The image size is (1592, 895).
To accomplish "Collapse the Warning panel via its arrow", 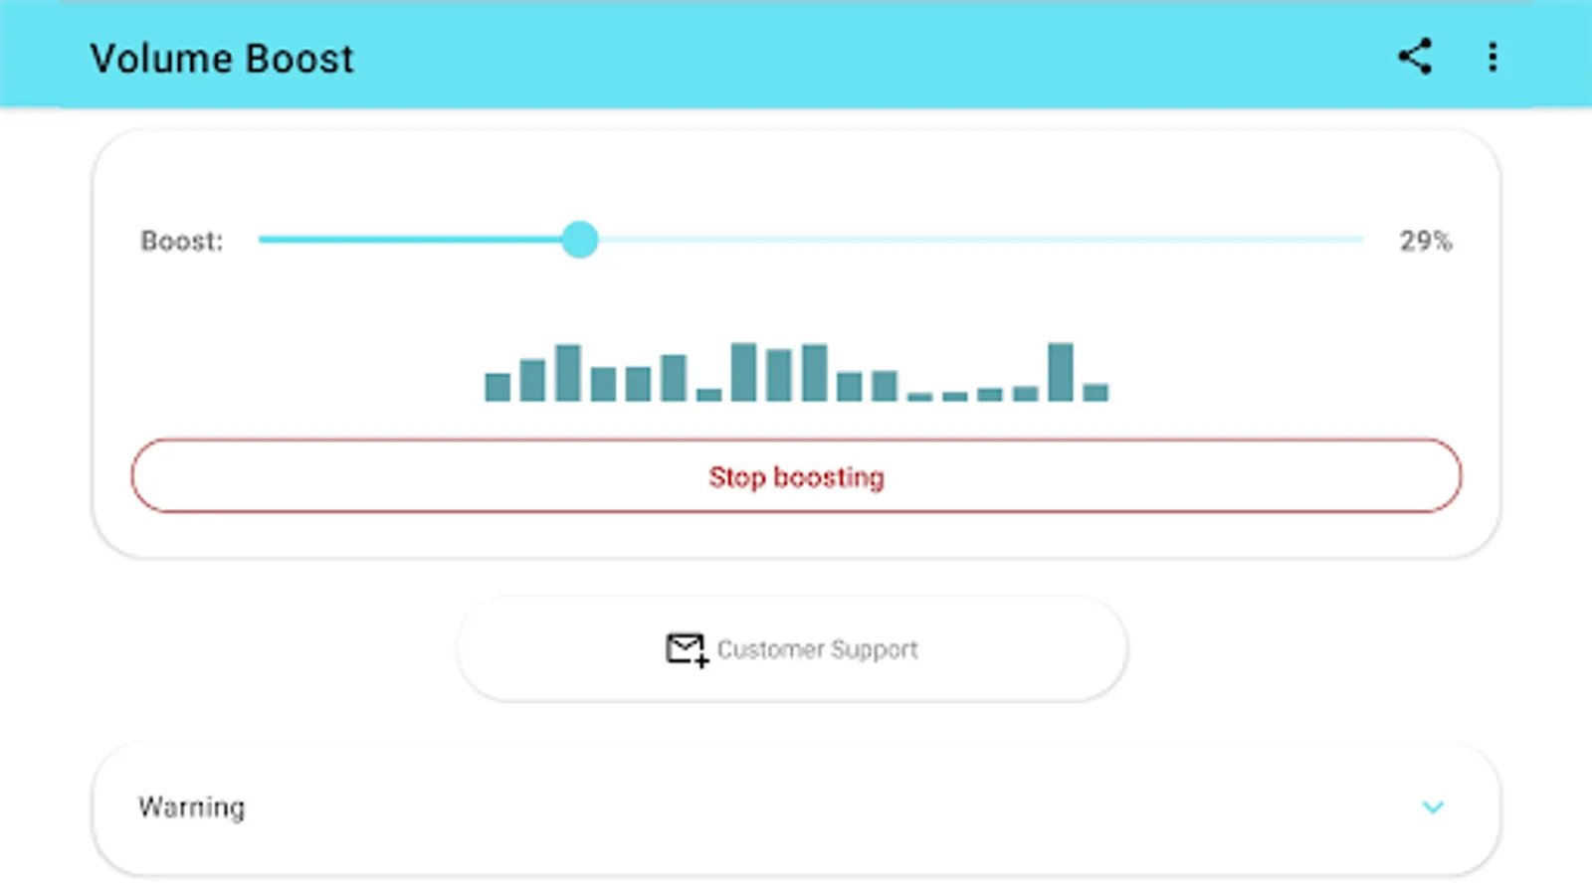I will (1434, 807).
